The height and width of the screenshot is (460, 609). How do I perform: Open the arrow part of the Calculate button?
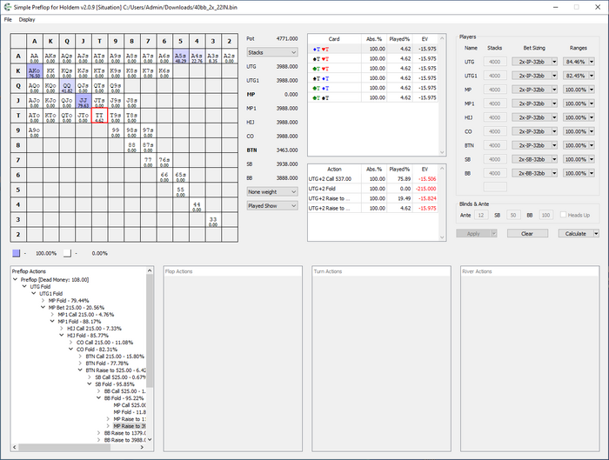(x=596, y=233)
